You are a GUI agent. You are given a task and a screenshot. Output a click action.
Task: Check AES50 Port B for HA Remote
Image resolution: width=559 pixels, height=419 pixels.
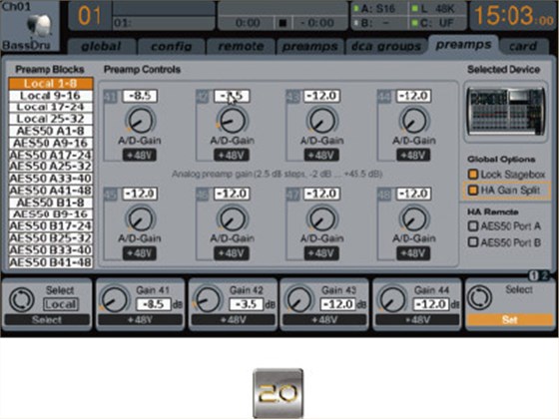point(473,242)
